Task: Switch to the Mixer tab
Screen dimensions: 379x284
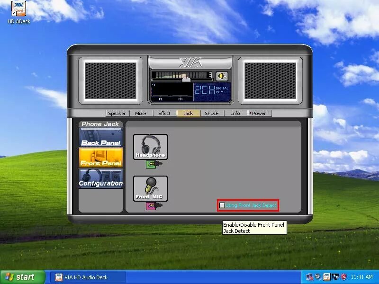Action: coord(141,113)
